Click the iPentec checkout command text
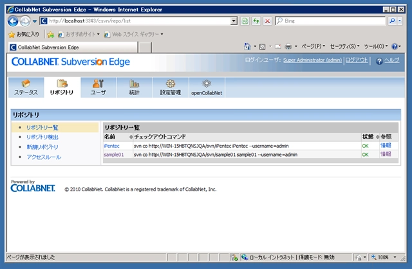The height and width of the screenshot is (269, 412). 211,146
